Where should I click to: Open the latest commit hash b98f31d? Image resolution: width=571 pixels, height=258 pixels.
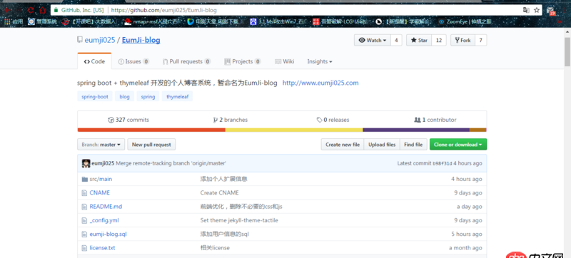pos(443,163)
